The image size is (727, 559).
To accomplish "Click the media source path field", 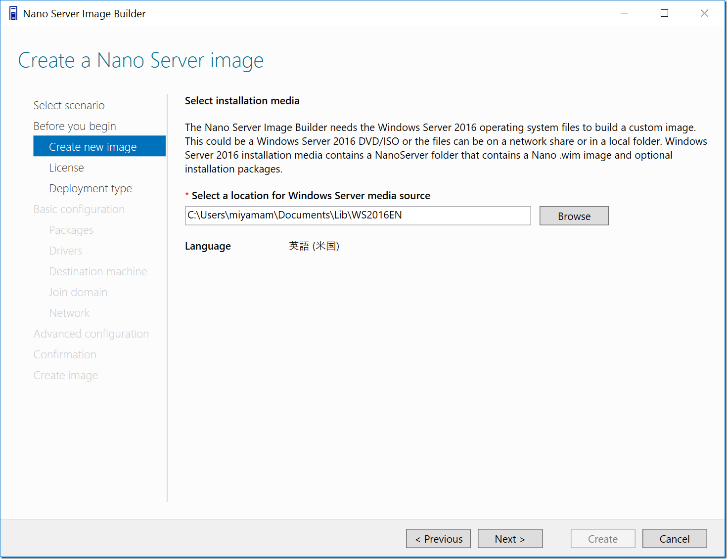I will click(x=358, y=215).
